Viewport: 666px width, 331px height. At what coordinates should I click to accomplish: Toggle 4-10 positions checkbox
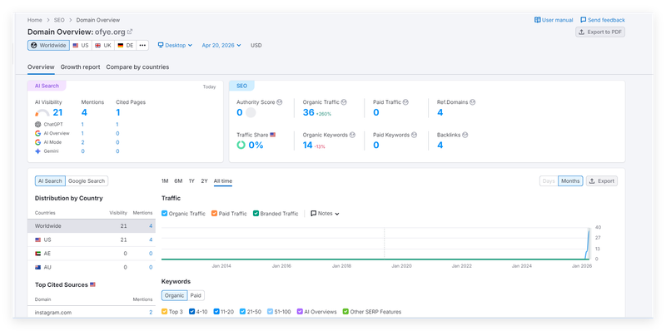pyautogui.click(x=192, y=312)
